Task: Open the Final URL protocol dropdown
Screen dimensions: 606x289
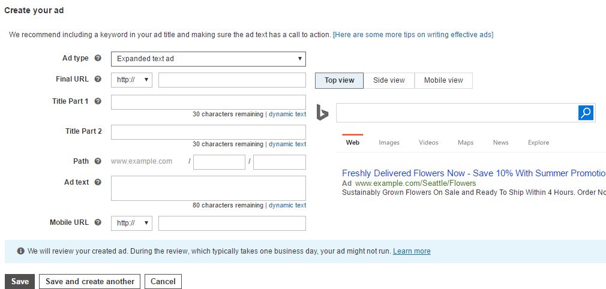Action: (131, 80)
